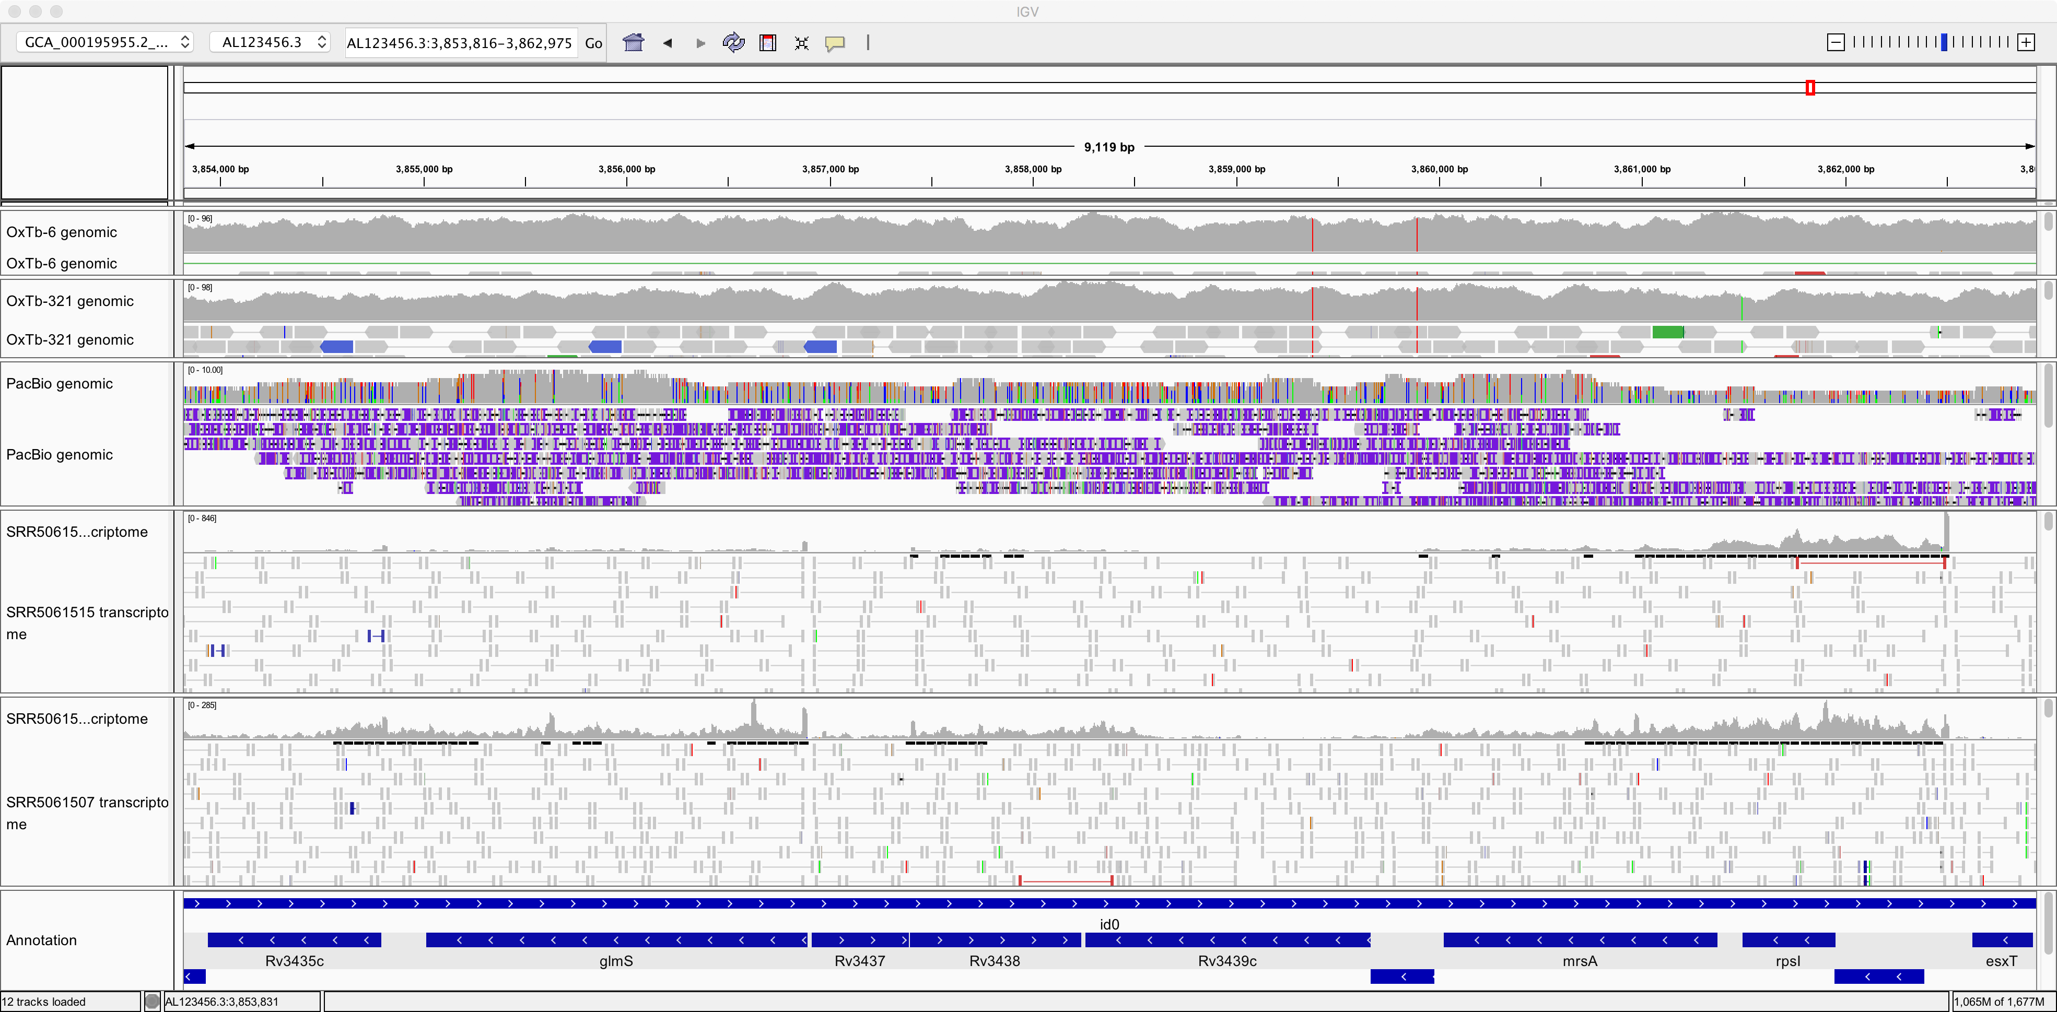The width and height of the screenshot is (2057, 1012).
Task: Go forward to next locus
Action: tap(700, 43)
